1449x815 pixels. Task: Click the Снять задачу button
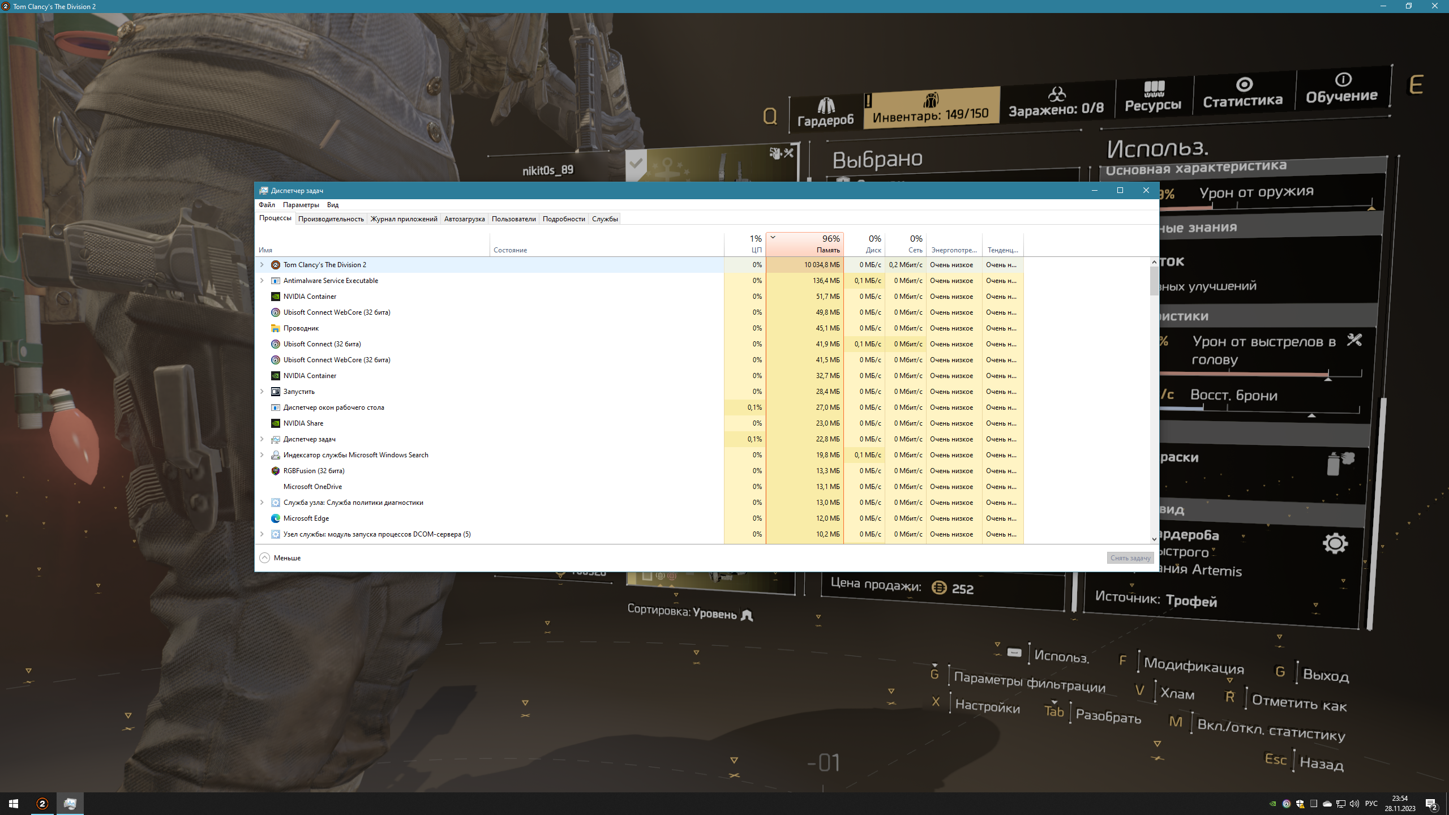(1130, 558)
